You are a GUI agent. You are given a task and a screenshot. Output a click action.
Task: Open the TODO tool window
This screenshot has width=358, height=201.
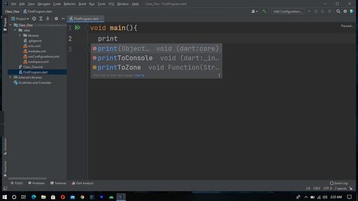tap(17, 183)
